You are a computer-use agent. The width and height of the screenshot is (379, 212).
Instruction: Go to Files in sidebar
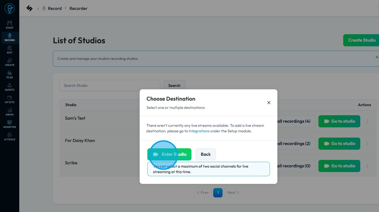tap(9, 74)
